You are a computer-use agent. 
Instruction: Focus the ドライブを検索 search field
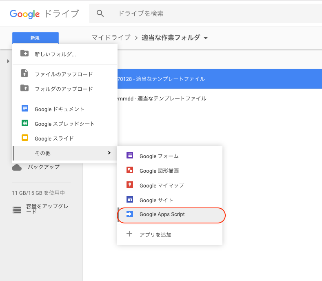[205, 13]
